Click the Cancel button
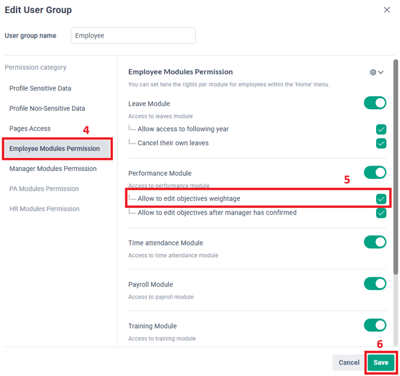This screenshot has height=376, width=400. click(349, 362)
